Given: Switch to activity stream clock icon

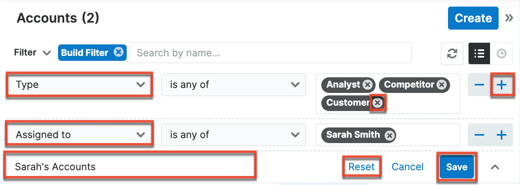Looking at the screenshot, I should tap(501, 53).
